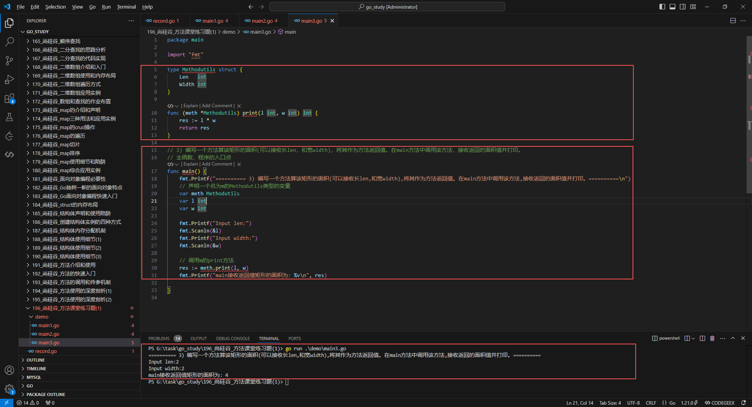The width and height of the screenshot is (752, 407).
Task: Click the demo breadcrumb segment
Action: click(229, 32)
